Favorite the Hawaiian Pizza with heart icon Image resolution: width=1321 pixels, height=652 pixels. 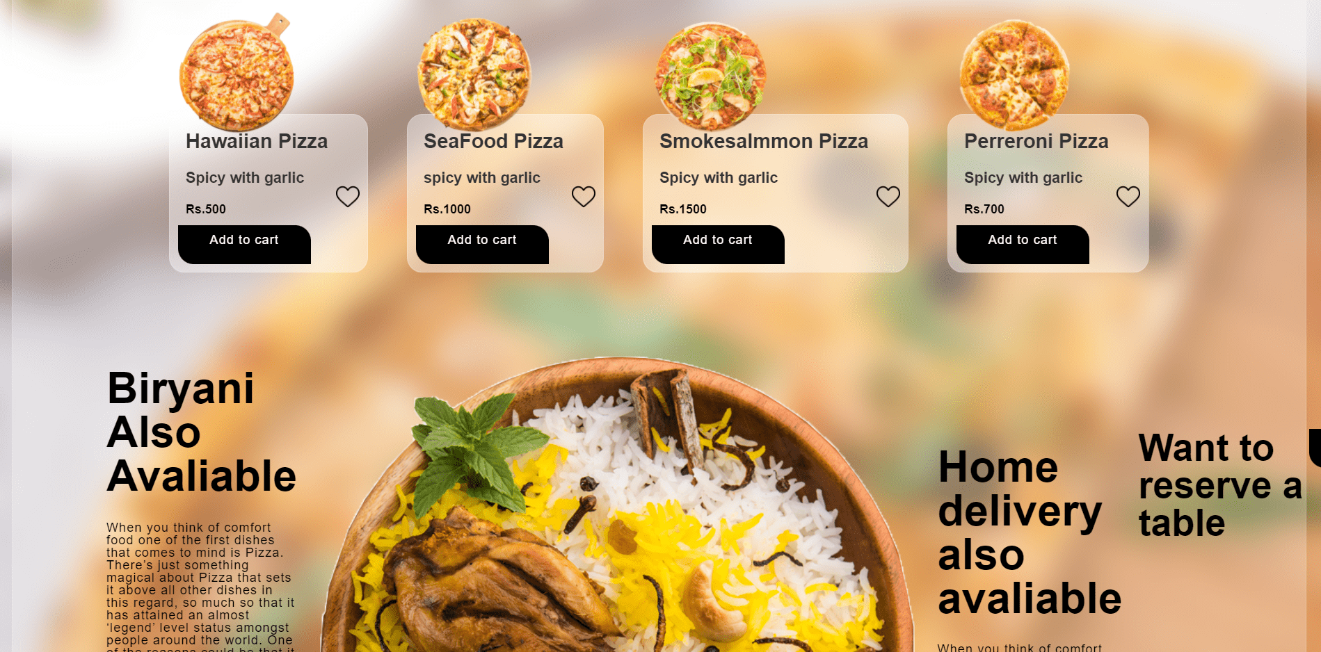pyautogui.click(x=348, y=197)
